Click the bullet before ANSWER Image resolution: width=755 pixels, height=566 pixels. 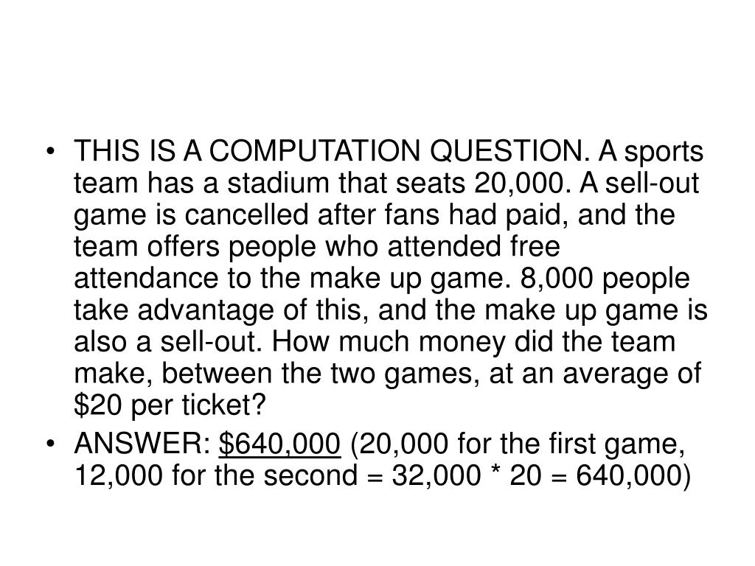click(x=51, y=444)
